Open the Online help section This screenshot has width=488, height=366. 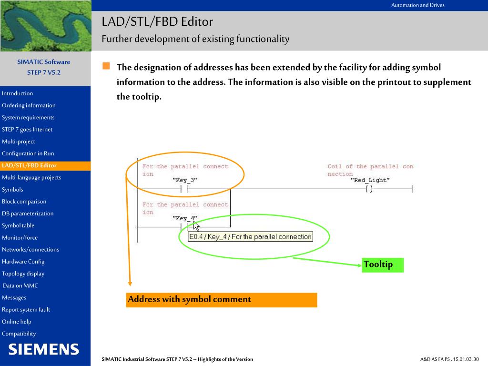pyautogui.click(x=17, y=322)
